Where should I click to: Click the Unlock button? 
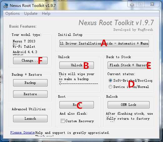77,65
